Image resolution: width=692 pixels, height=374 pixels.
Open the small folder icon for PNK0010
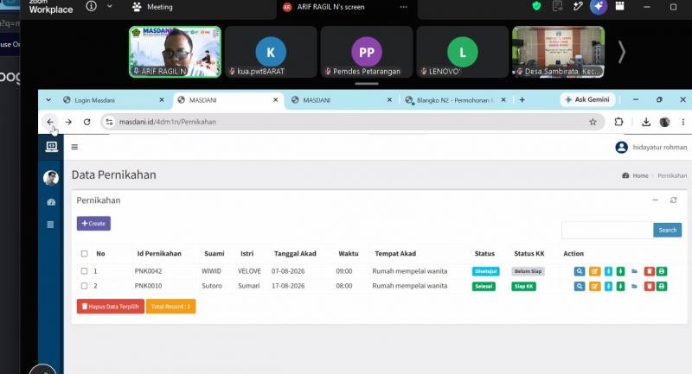(x=634, y=287)
